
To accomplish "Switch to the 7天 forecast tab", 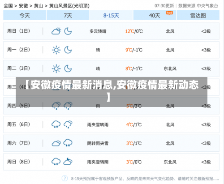I will (68, 15).
